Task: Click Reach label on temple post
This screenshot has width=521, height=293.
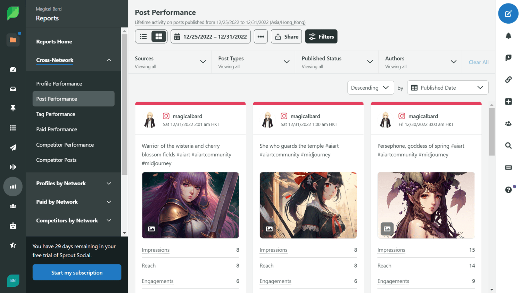Action: click(266, 266)
